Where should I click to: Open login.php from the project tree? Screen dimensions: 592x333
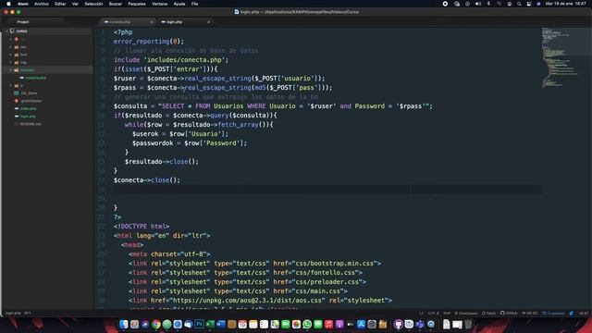tap(29, 117)
